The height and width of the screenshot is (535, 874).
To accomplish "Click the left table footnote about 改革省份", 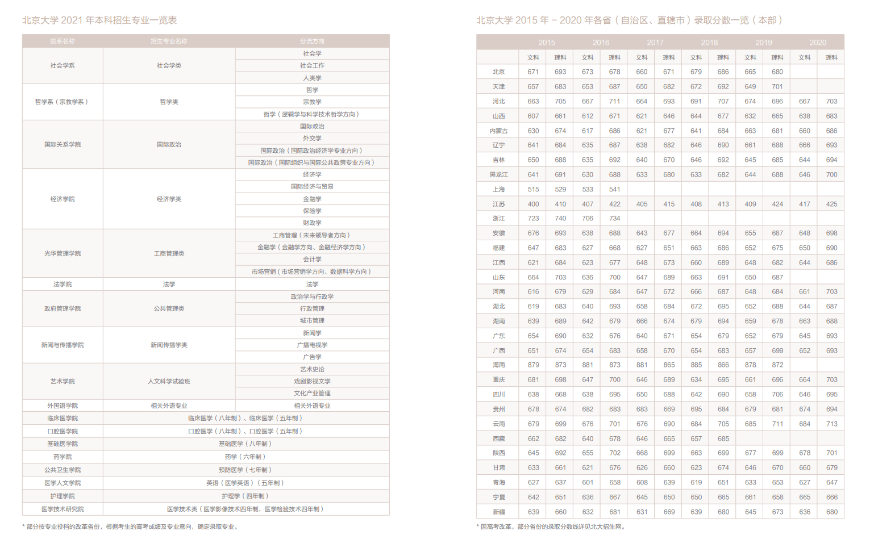I will 130,526.
